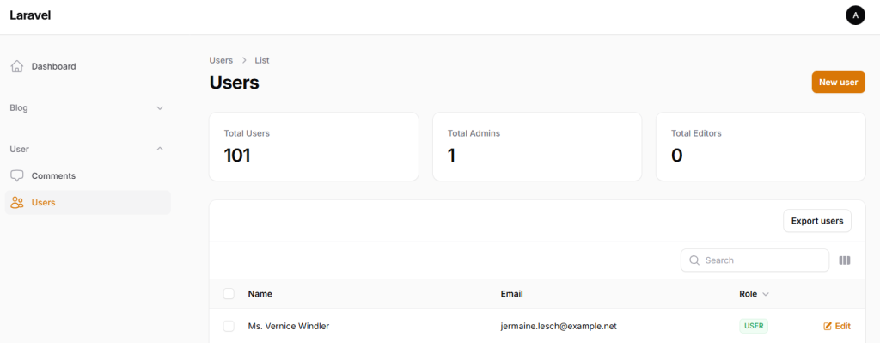Open the Dashboard sidebar item
This screenshot has height=343, width=880.
pos(88,66)
